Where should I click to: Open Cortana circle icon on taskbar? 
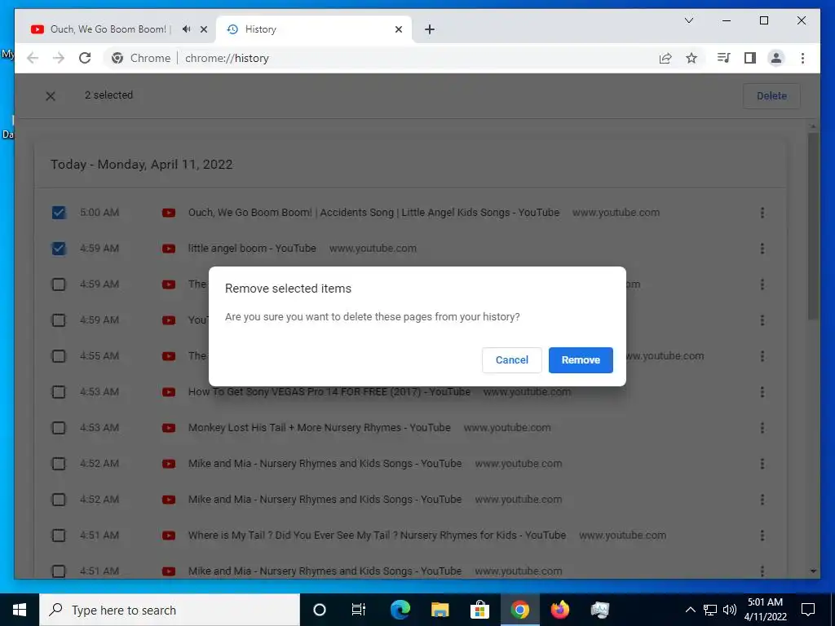pyautogui.click(x=320, y=610)
